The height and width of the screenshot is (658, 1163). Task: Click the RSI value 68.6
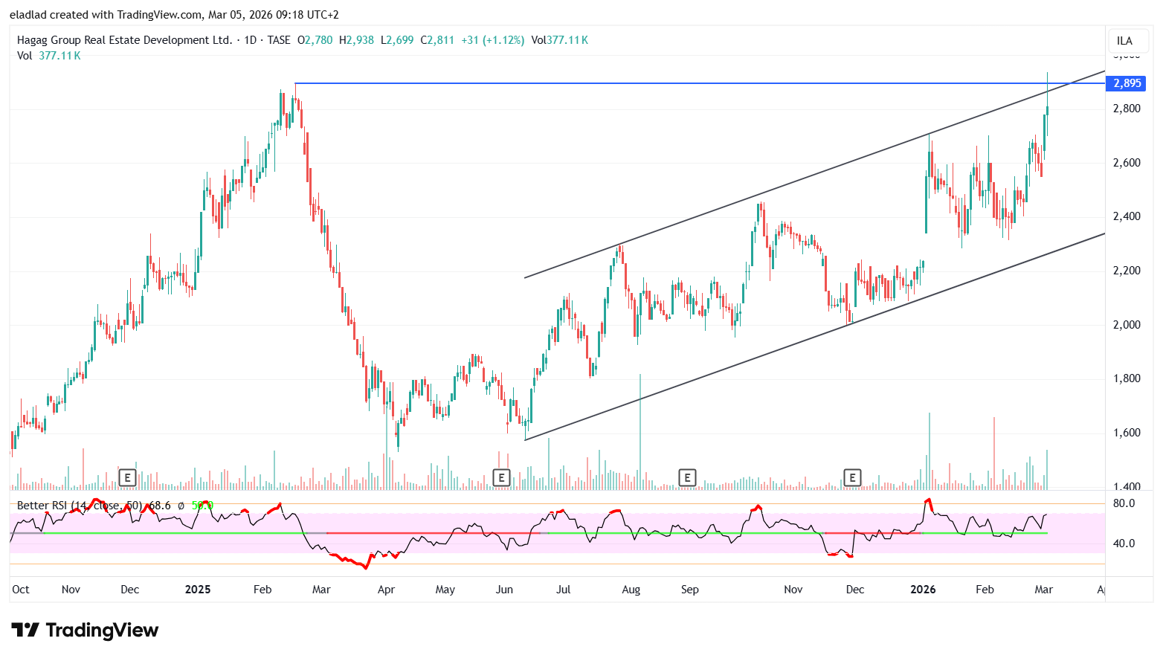[160, 506]
